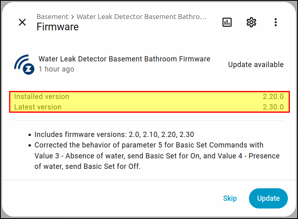Click latest version value 2.30.0
The height and width of the screenshot is (219, 298).
tap(273, 107)
